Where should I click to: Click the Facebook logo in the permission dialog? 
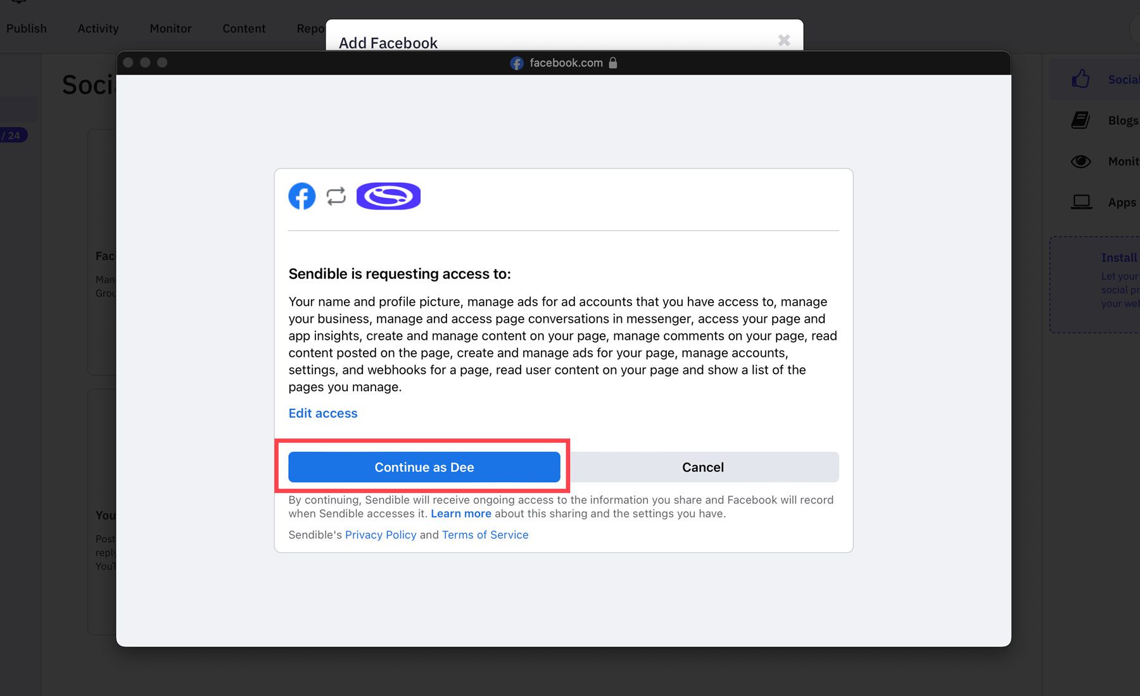[301, 196]
